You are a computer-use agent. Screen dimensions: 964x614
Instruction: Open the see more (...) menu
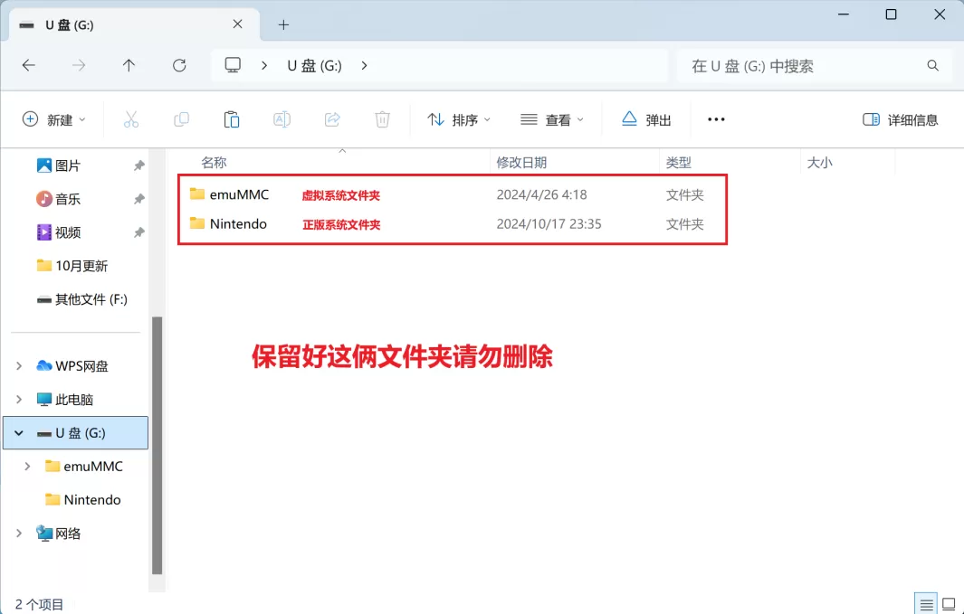(715, 118)
